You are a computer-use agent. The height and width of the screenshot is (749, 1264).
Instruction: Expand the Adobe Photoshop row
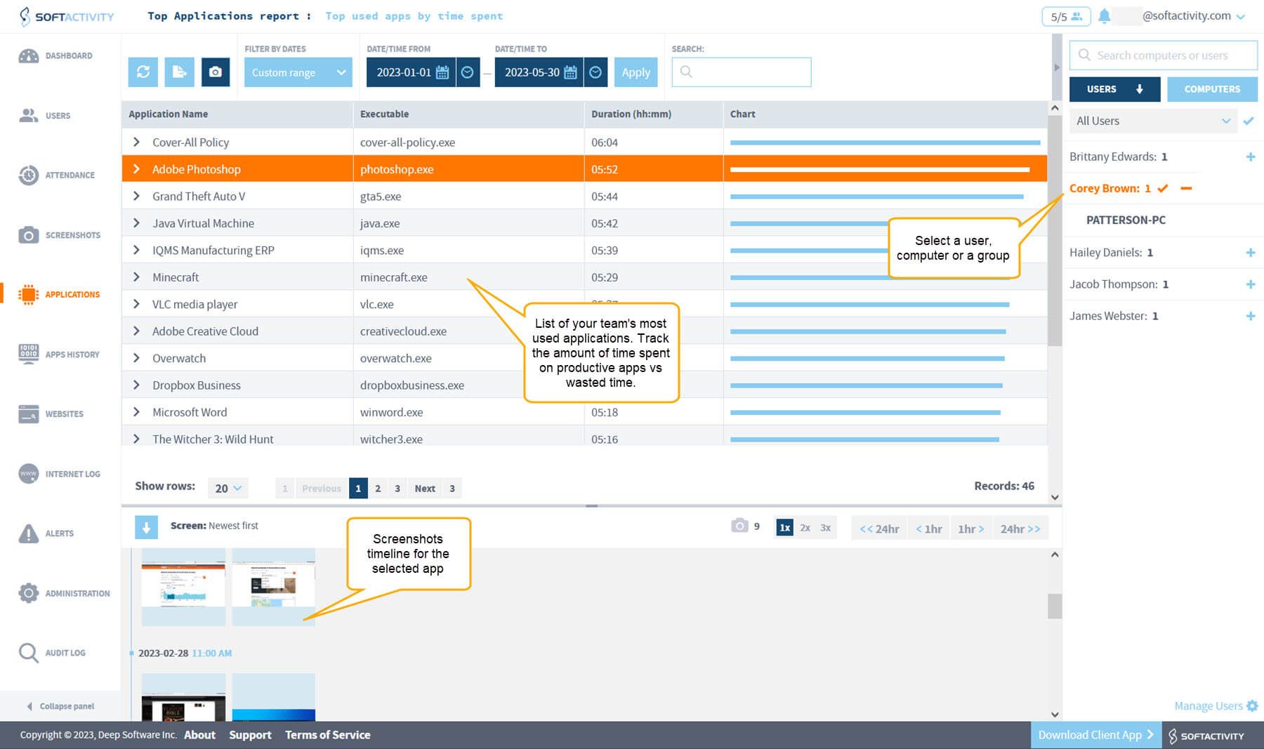(136, 169)
